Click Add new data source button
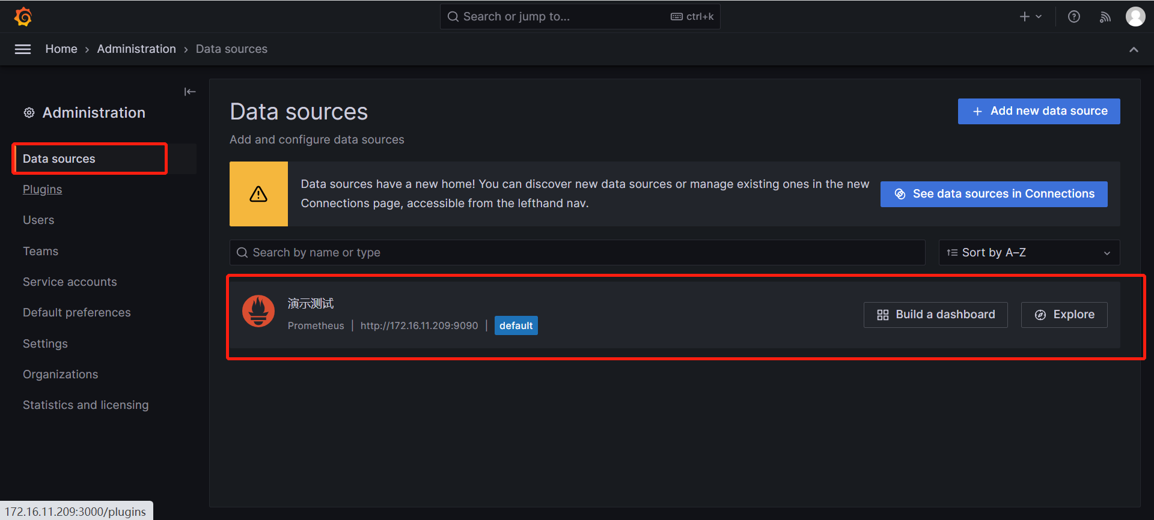This screenshot has width=1154, height=520. pyautogui.click(x=1039, y=111)
